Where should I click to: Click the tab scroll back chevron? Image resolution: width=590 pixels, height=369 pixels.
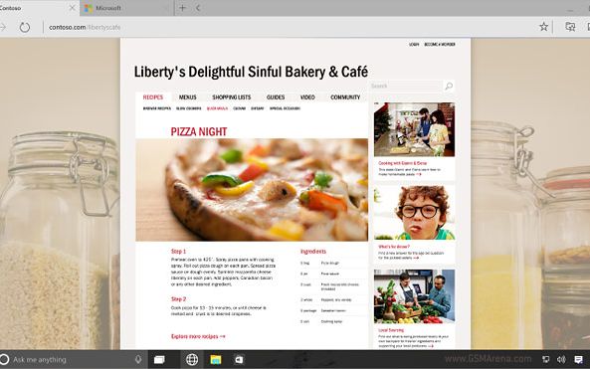tap(198, 8)
